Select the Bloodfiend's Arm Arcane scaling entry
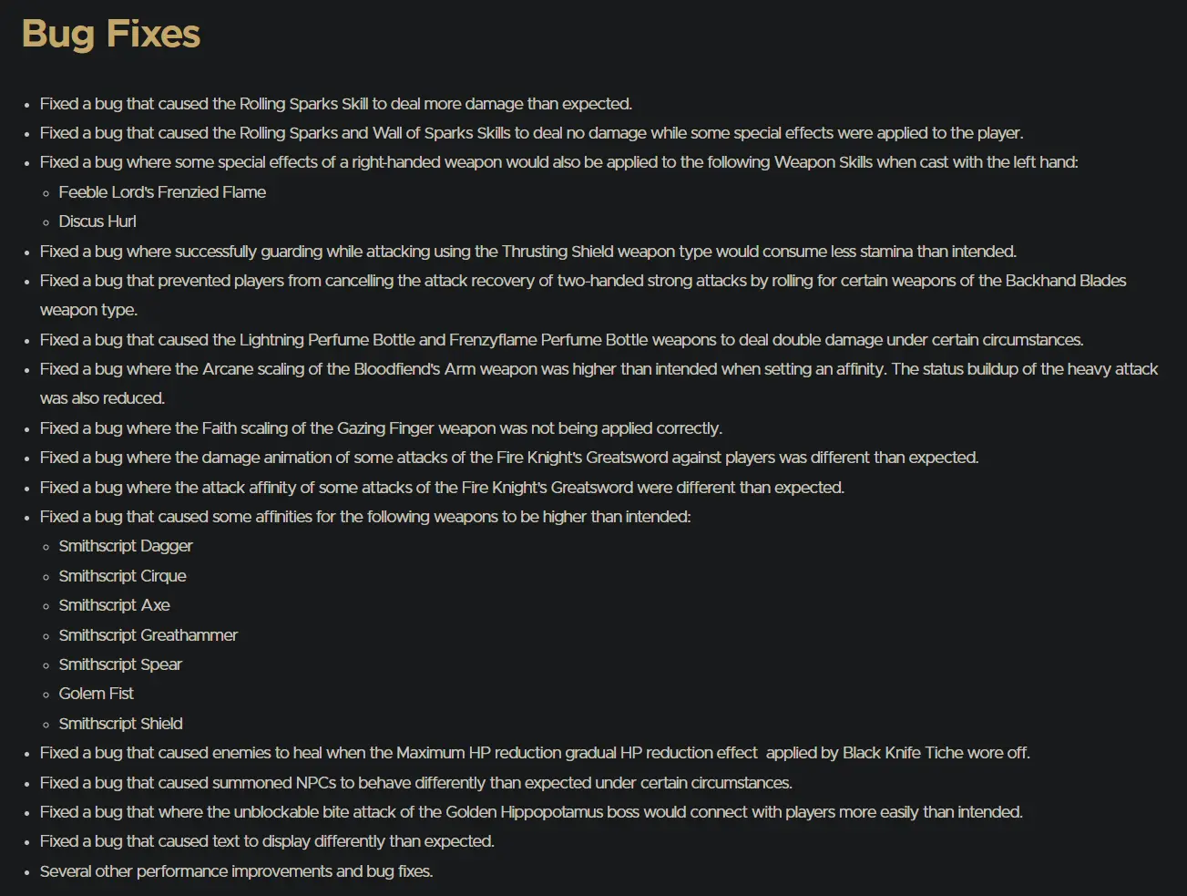 599,384
